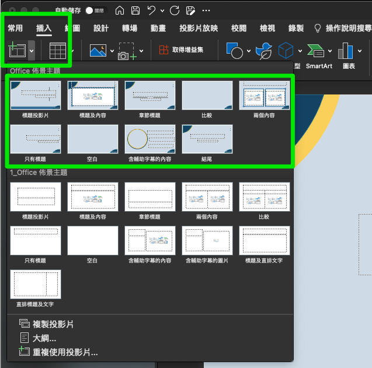372x368 pixels.
Task: Open the more options ellipsis
Action: [206, 10]
